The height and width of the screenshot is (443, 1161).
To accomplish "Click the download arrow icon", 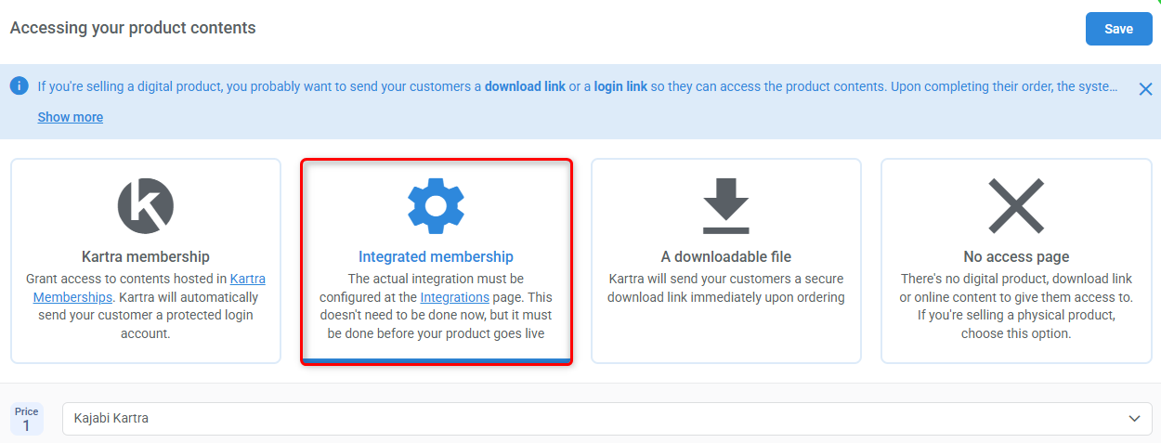I will coord(726,205).
